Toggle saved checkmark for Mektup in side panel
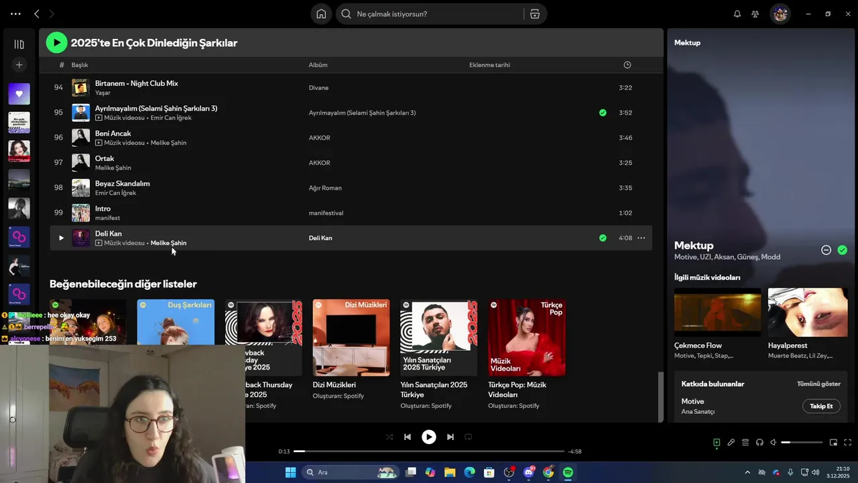Viewport: 858px width, 483px height. (x=843, y=250)
